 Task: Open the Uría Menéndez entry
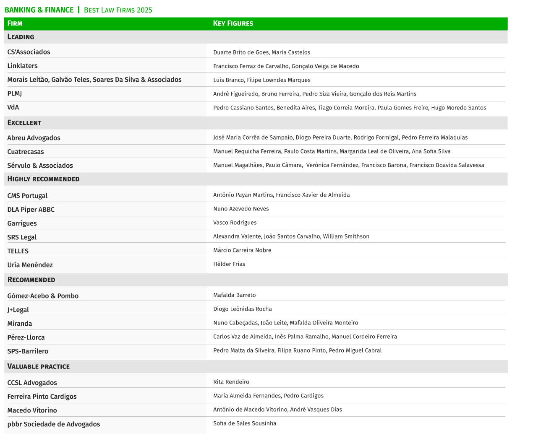click(x=30, y=265)
